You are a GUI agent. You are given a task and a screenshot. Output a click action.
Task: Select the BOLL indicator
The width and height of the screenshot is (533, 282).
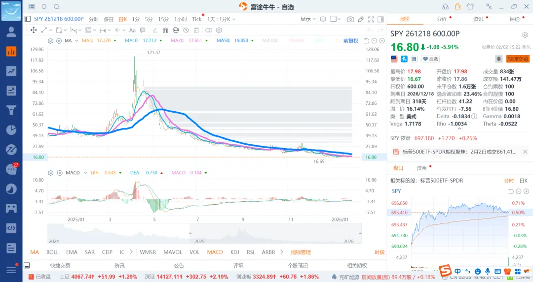pos(52,252)
